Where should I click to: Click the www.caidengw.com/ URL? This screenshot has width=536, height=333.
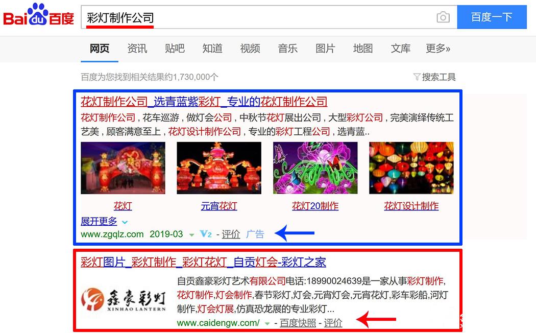[218, 323]
